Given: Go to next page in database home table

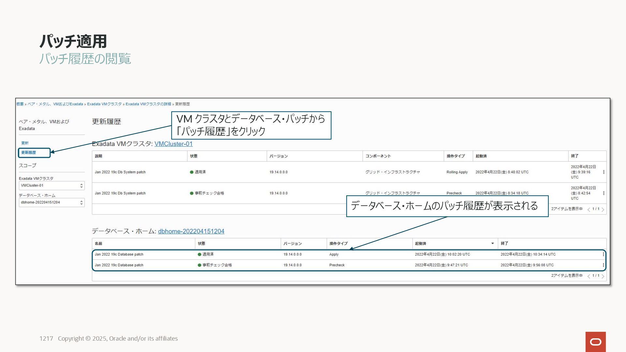Looking at the screenshot, I should (x=603, y=276).
